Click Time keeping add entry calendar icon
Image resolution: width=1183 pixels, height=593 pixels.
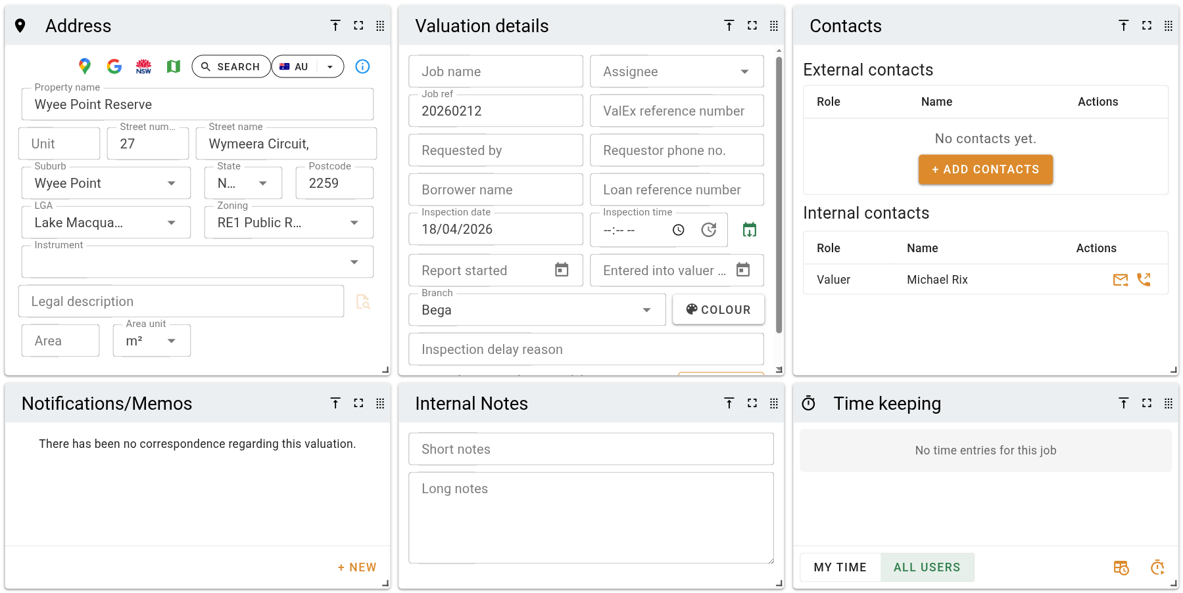(1121, 567)
